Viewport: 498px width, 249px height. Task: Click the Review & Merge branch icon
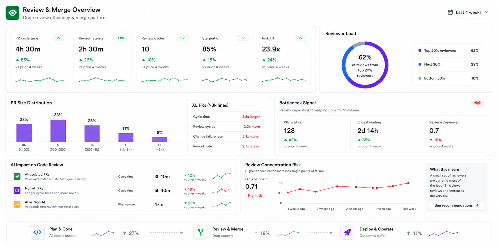[200, 232]
